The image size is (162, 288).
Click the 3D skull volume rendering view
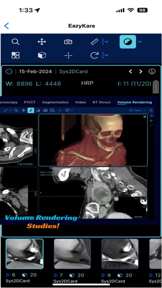click(x=93, y=140)
